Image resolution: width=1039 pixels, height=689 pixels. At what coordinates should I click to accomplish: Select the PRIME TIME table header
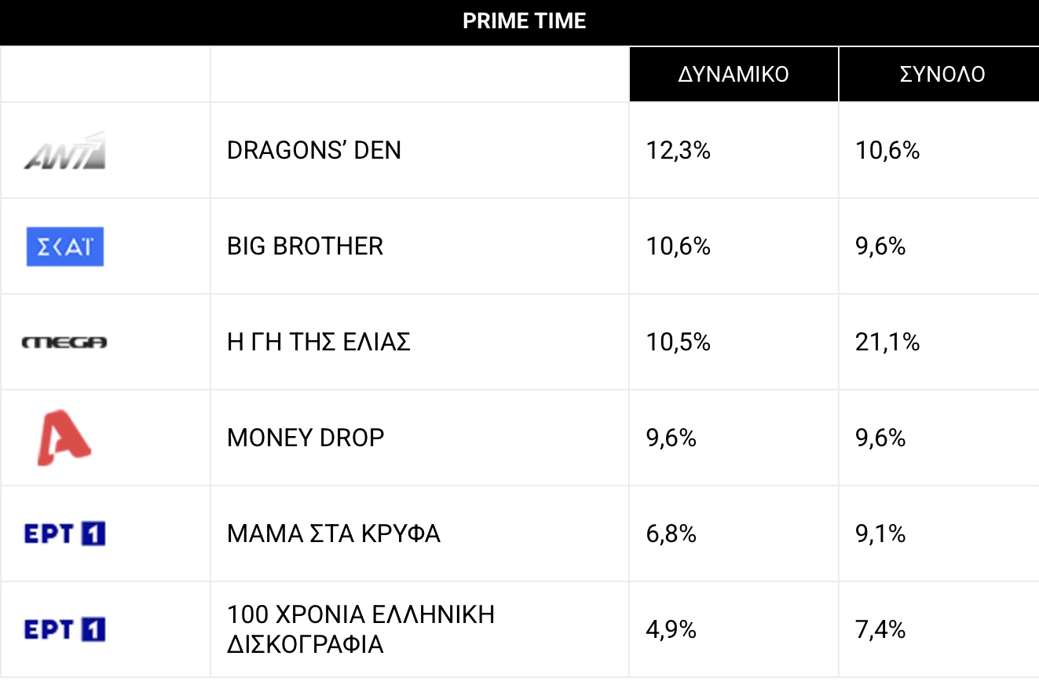pyautogui.click(x=525, y=21)
